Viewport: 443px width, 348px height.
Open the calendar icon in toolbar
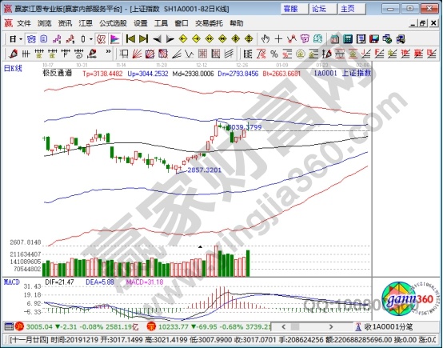[x=334, y=39]
